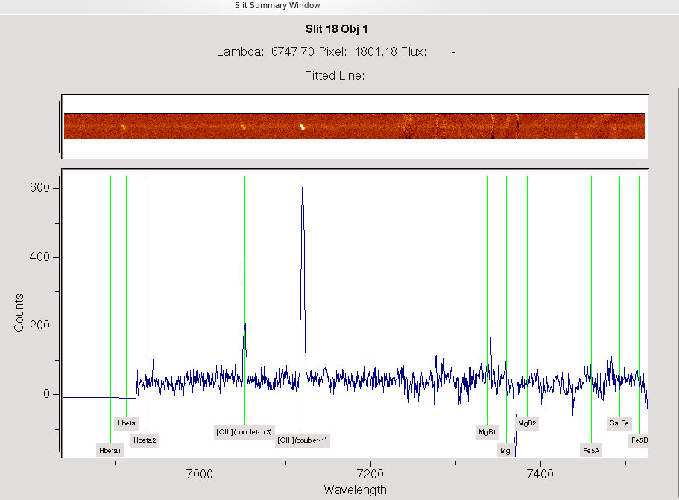Click the Fitted Line text field
Image resolution: width=679 pixels, height=500 pixels.
pyautogui.click(x=335, y=75)
